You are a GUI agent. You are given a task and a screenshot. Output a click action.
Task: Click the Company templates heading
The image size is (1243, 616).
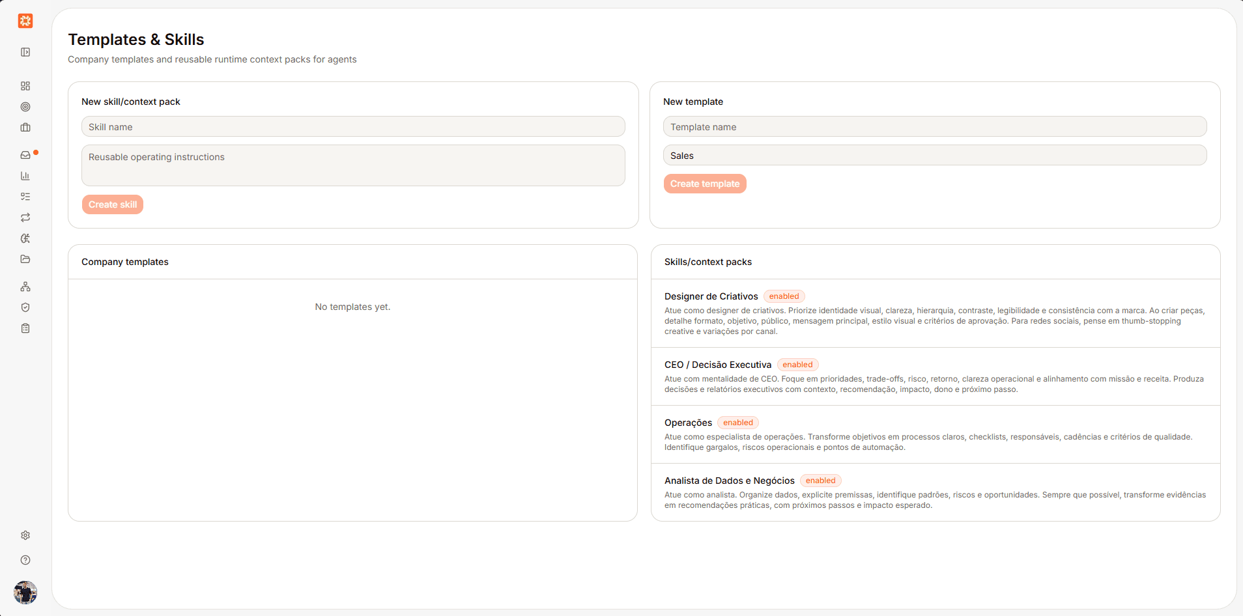tap(125, 262)
